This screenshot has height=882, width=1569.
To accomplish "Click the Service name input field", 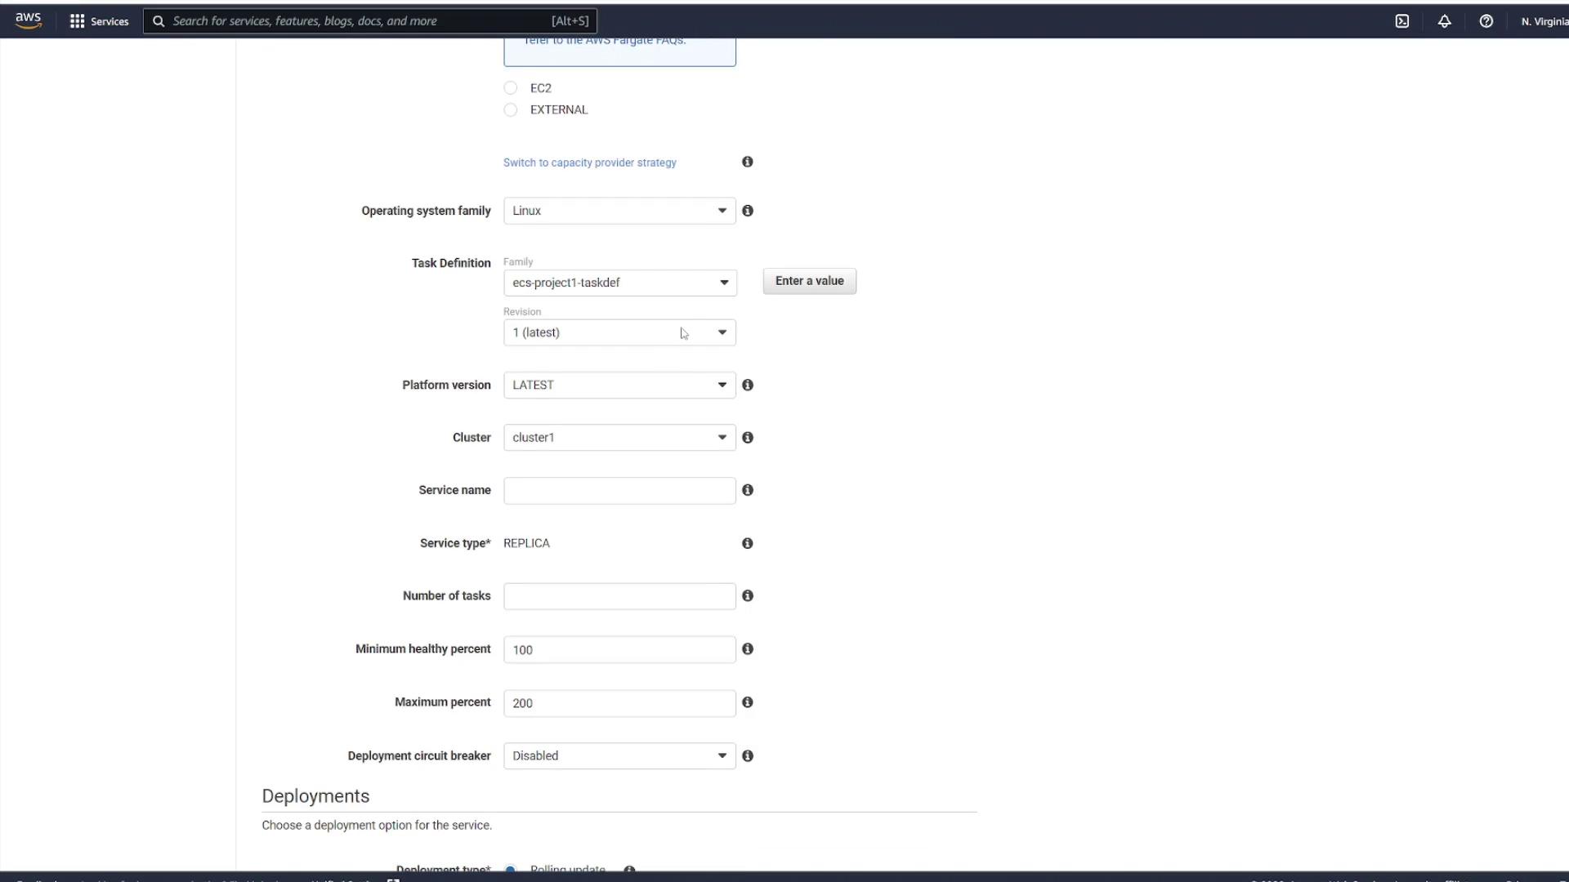I will pos(619,491).
